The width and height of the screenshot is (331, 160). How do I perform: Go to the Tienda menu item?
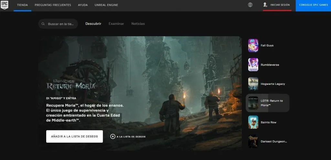click(22, 5)
